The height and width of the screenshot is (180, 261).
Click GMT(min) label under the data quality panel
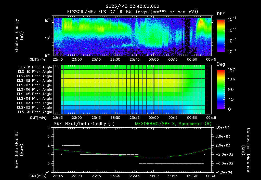tap(38, 176)
